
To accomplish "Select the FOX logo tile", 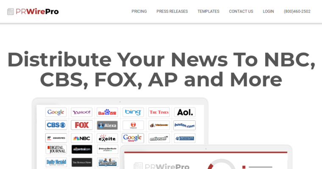I will [x=82, y=125].
